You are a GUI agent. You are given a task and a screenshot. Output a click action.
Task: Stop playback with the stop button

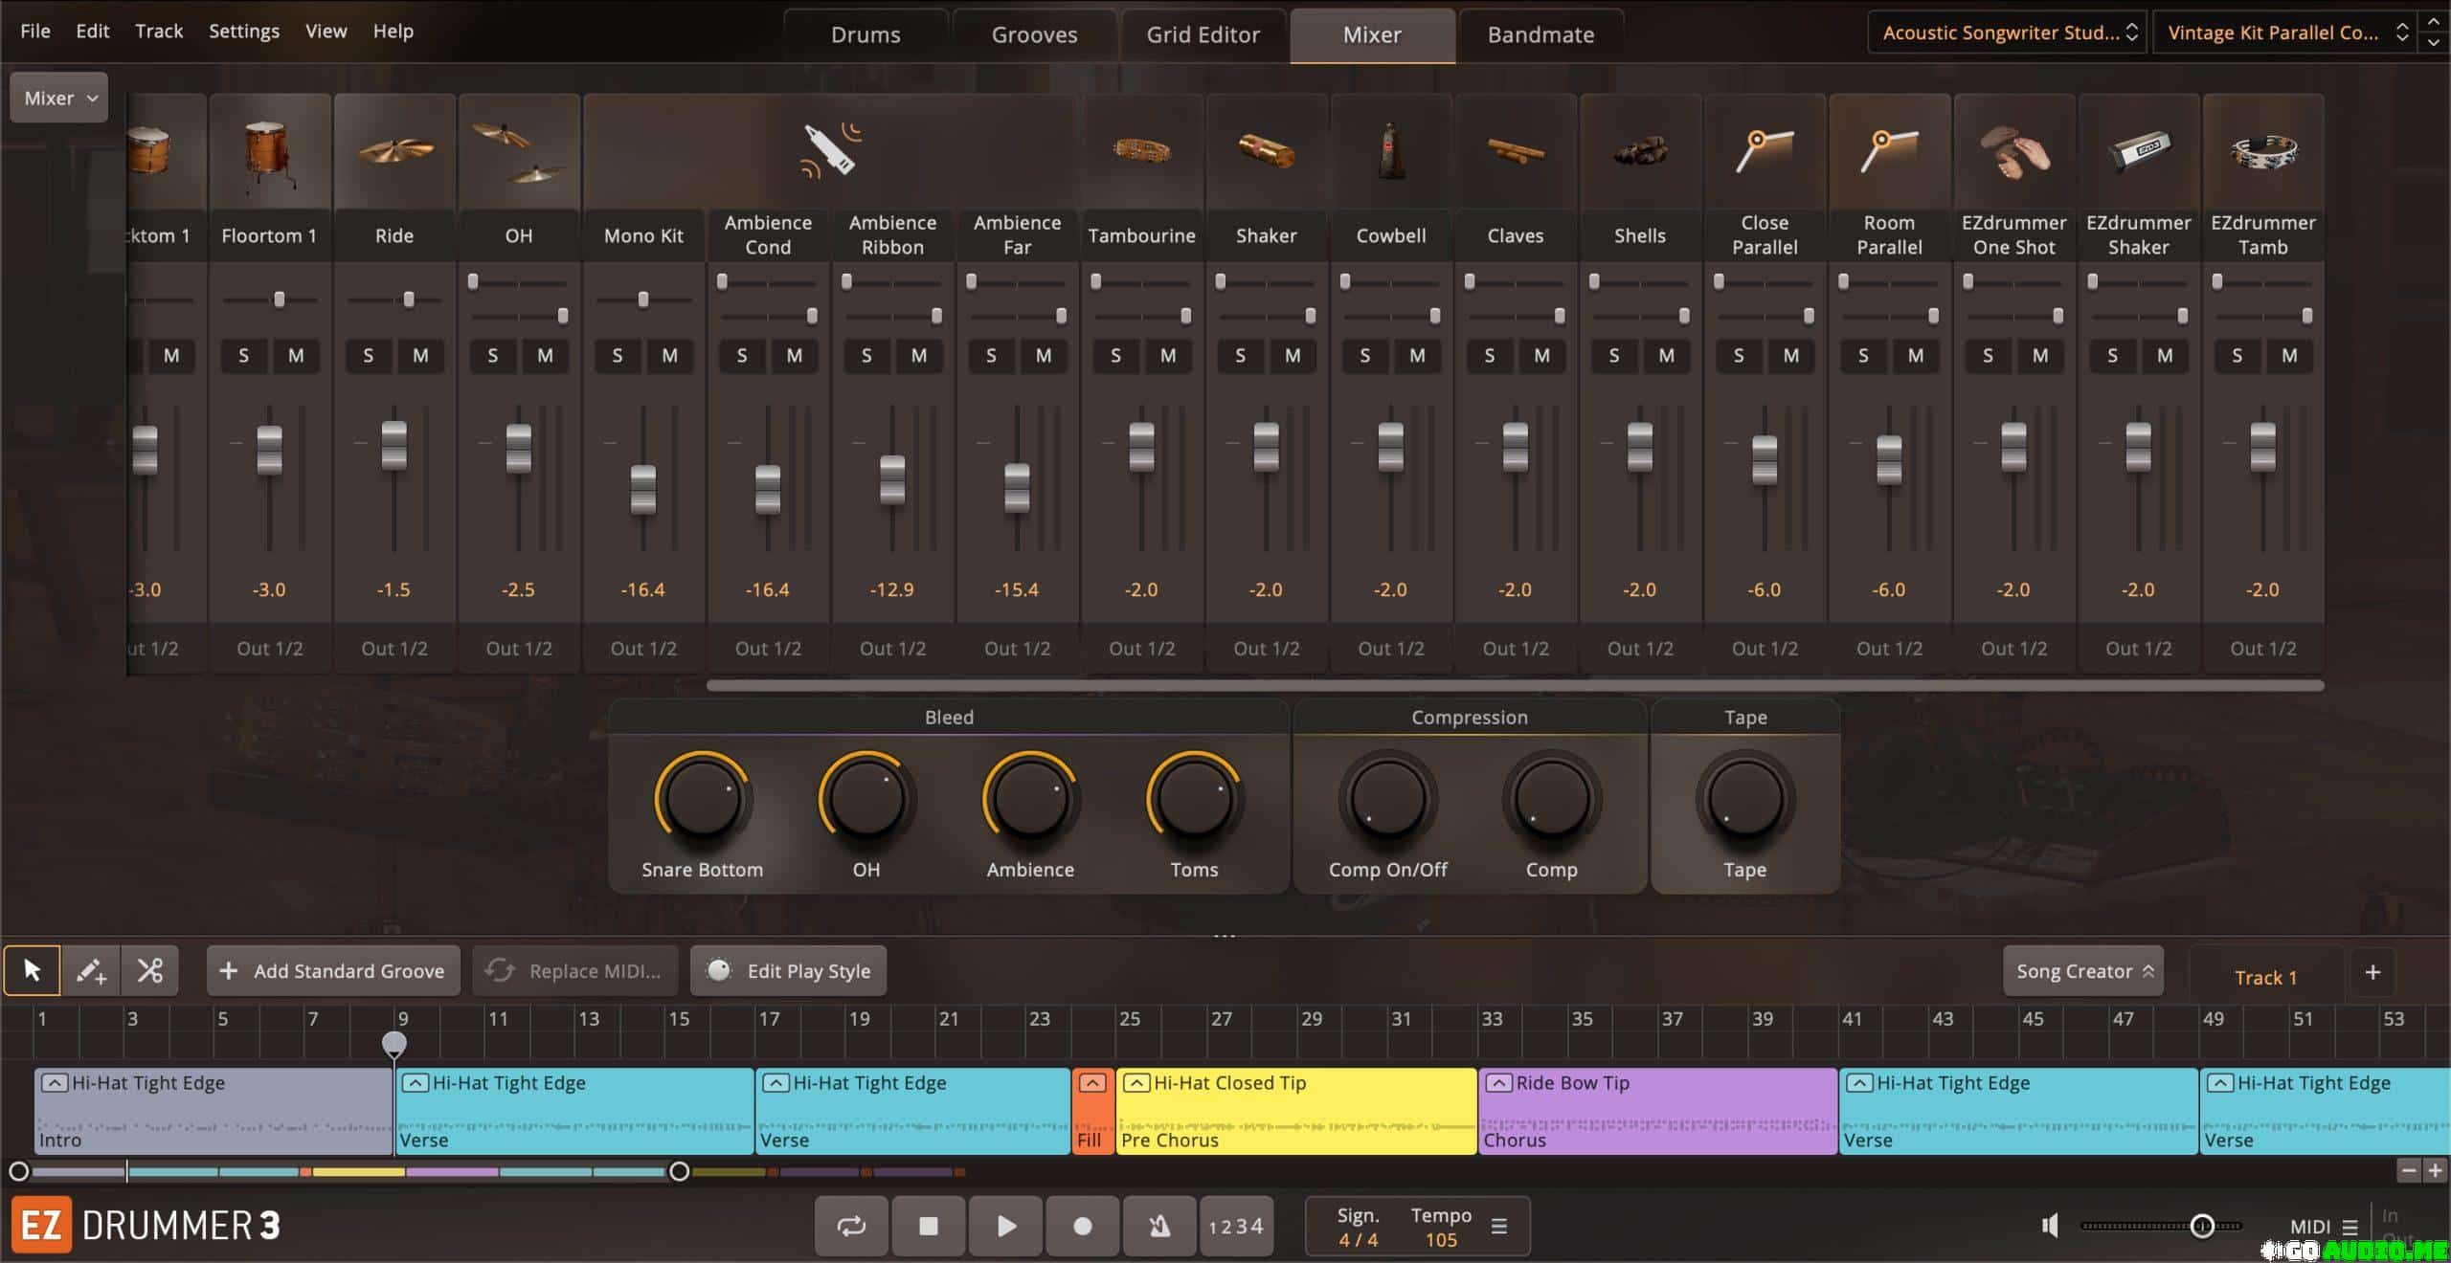[x=928, y=1226]
